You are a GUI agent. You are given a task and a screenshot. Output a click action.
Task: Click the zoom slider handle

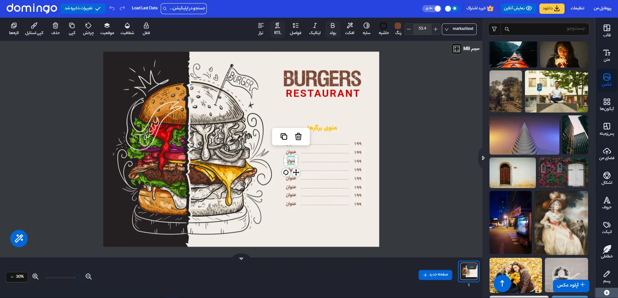point(78,278)
